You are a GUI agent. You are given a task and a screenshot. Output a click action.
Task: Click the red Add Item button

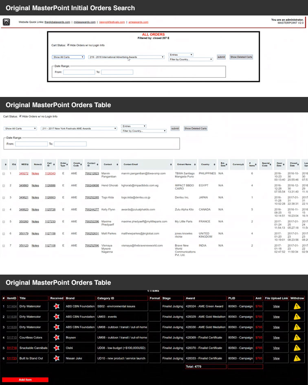(x=25, y=380)
